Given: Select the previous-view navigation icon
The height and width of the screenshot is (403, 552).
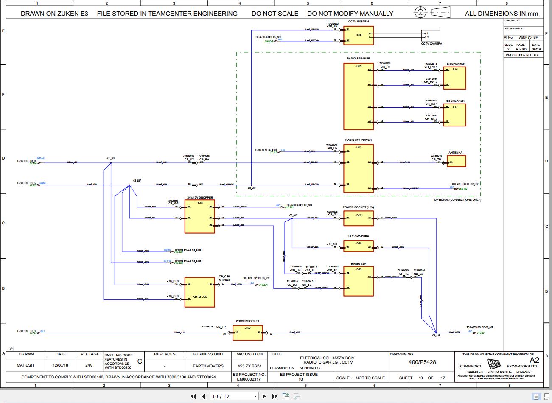Looking at the screenshot, I should 286,396.
